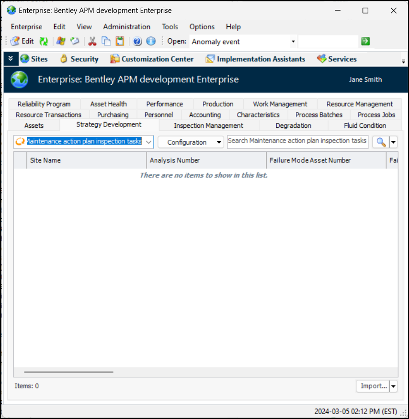Viewport: 409px width, 419px height.
Task: Click the blue information icon
Action: pyautogui.click(x=151, y=41)
